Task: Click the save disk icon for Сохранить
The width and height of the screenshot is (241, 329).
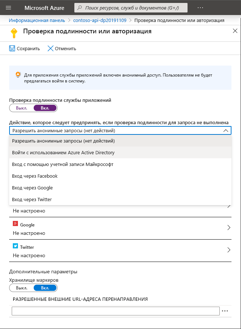Action: pyautogui.click(x=12, y=48)
